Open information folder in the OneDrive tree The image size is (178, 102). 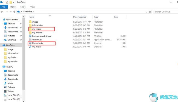[x=13, y=53]
